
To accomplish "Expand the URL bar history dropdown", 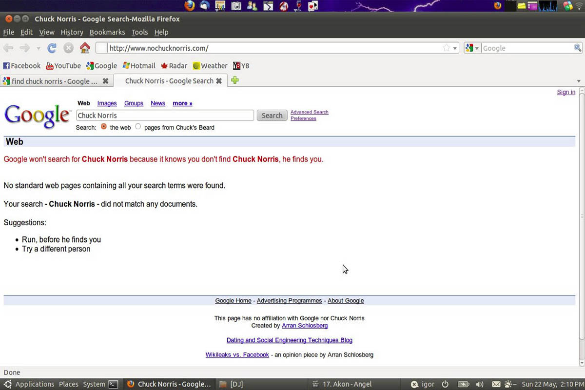I will point(455,48).
